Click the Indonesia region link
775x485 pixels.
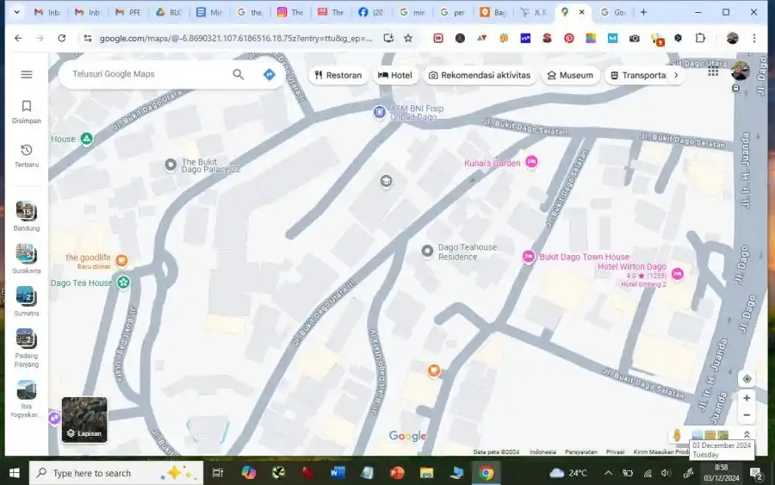[x=542, y=452]
